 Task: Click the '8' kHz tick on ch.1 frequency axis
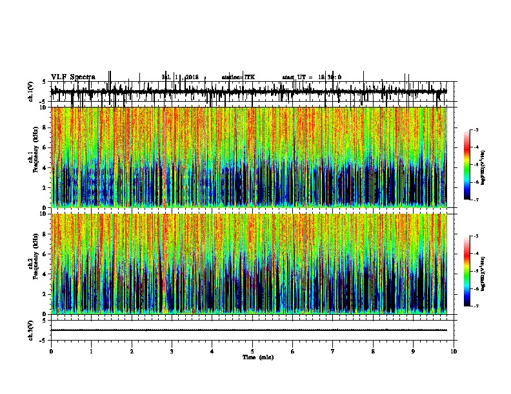pos(45,127)
